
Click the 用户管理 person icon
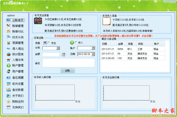point(9,71)
